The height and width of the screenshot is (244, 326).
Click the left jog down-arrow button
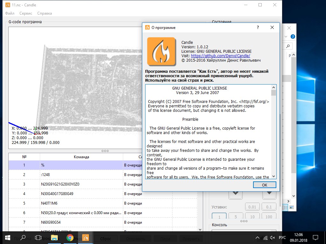[235, 195]
